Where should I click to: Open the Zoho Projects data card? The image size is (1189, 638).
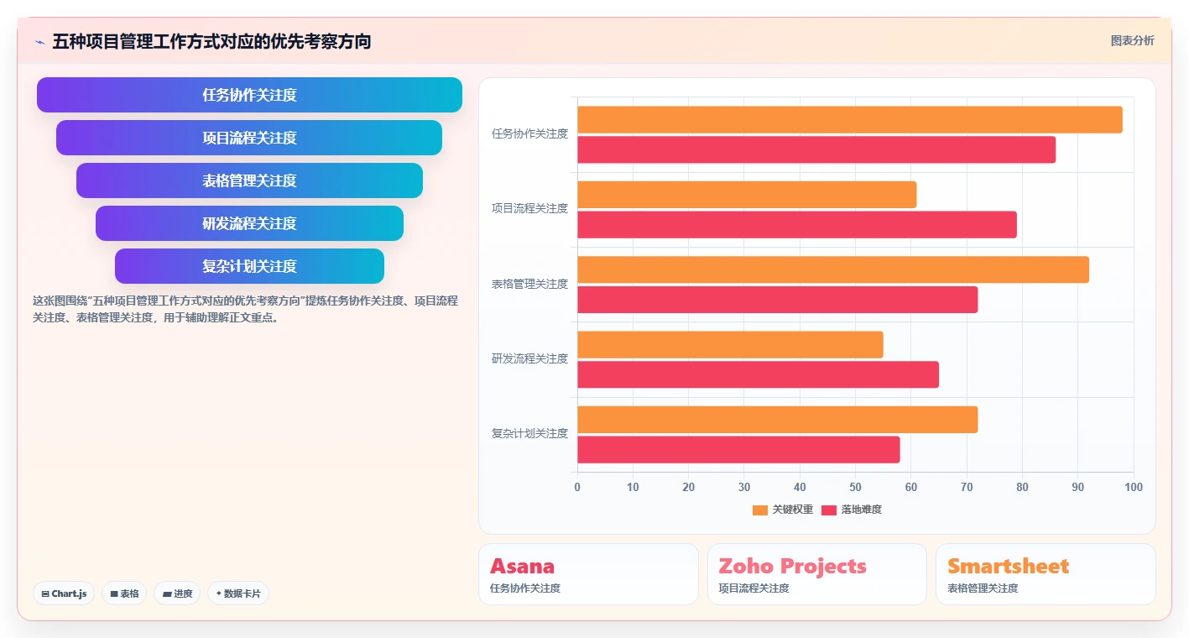coord(817,574)
